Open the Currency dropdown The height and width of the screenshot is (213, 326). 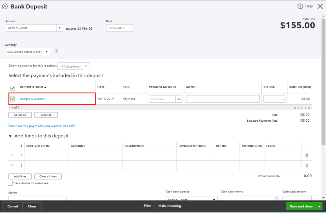coord(47,52)
